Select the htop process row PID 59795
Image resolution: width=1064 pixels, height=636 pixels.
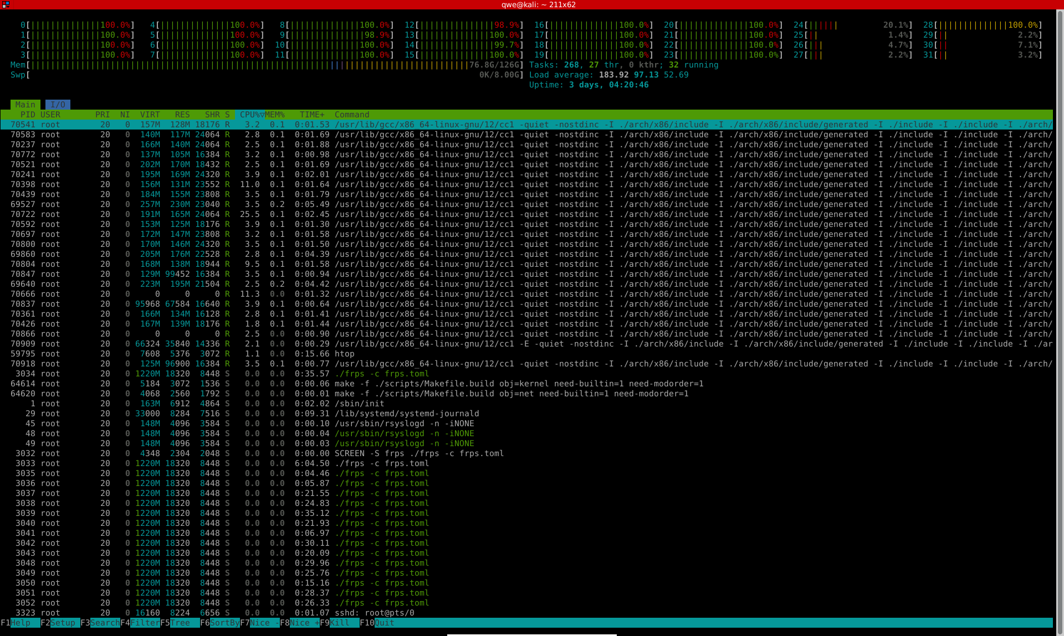526,354
